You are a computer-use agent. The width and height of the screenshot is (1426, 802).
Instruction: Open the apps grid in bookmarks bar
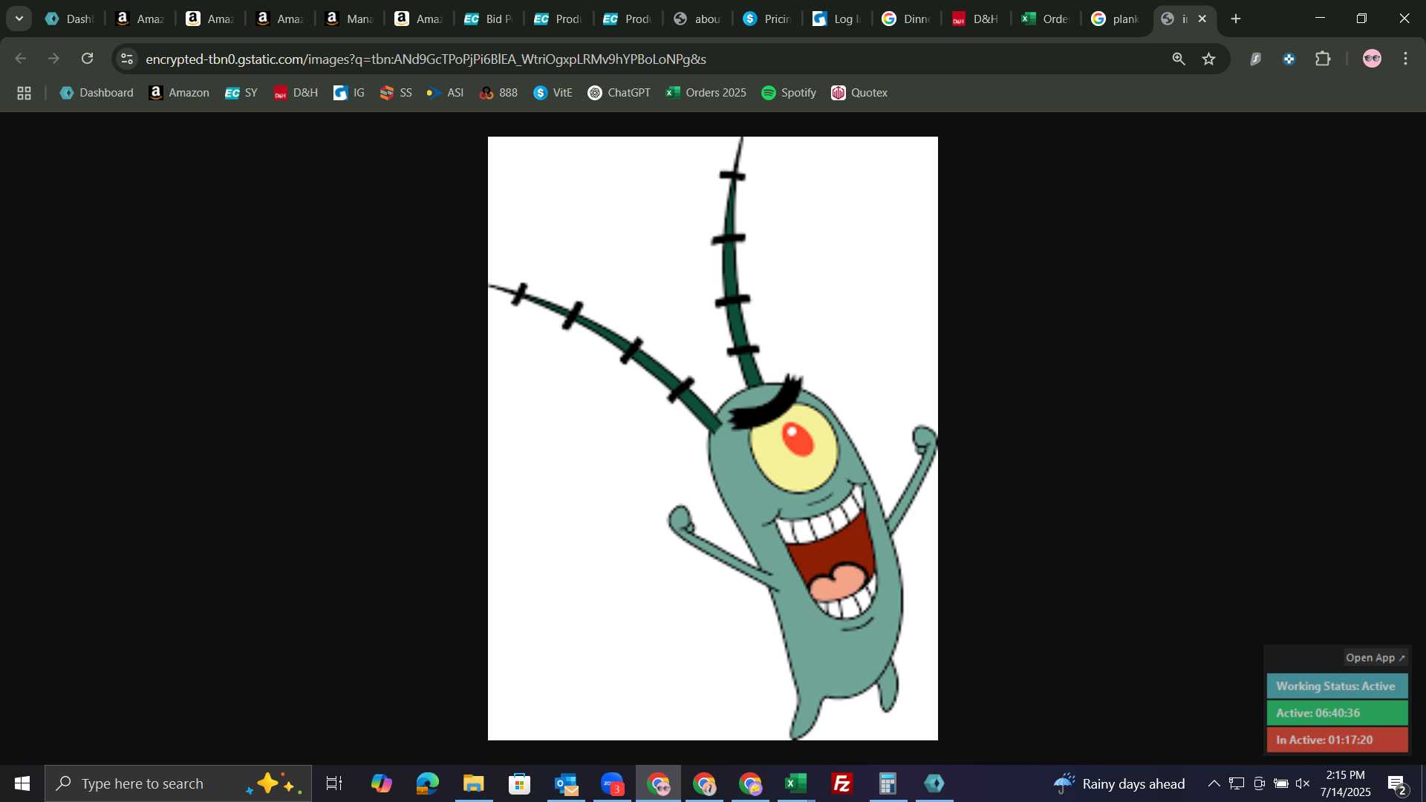tap(24, 93)
